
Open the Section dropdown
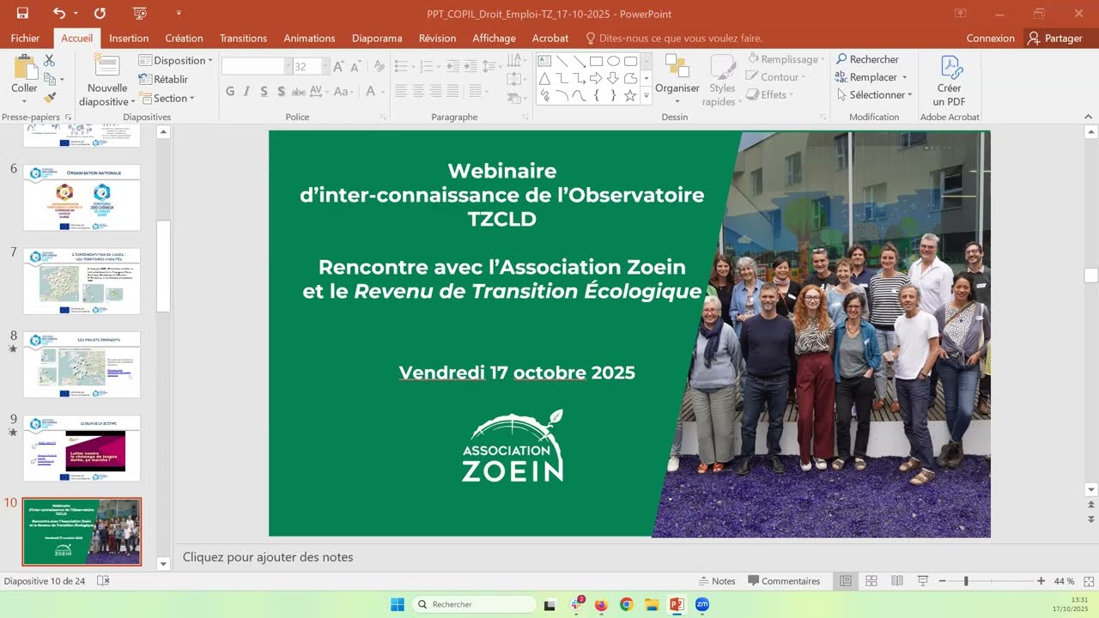click(x=167, y=98)
